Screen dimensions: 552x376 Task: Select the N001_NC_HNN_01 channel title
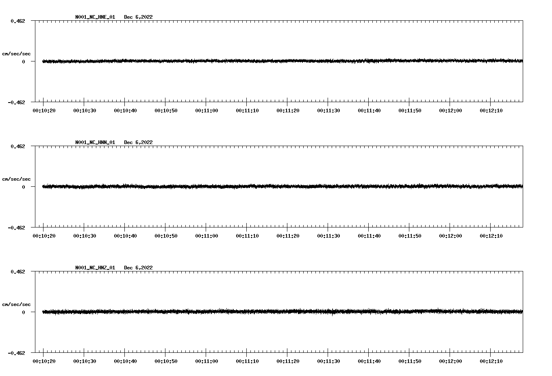(x=95, y=142)
